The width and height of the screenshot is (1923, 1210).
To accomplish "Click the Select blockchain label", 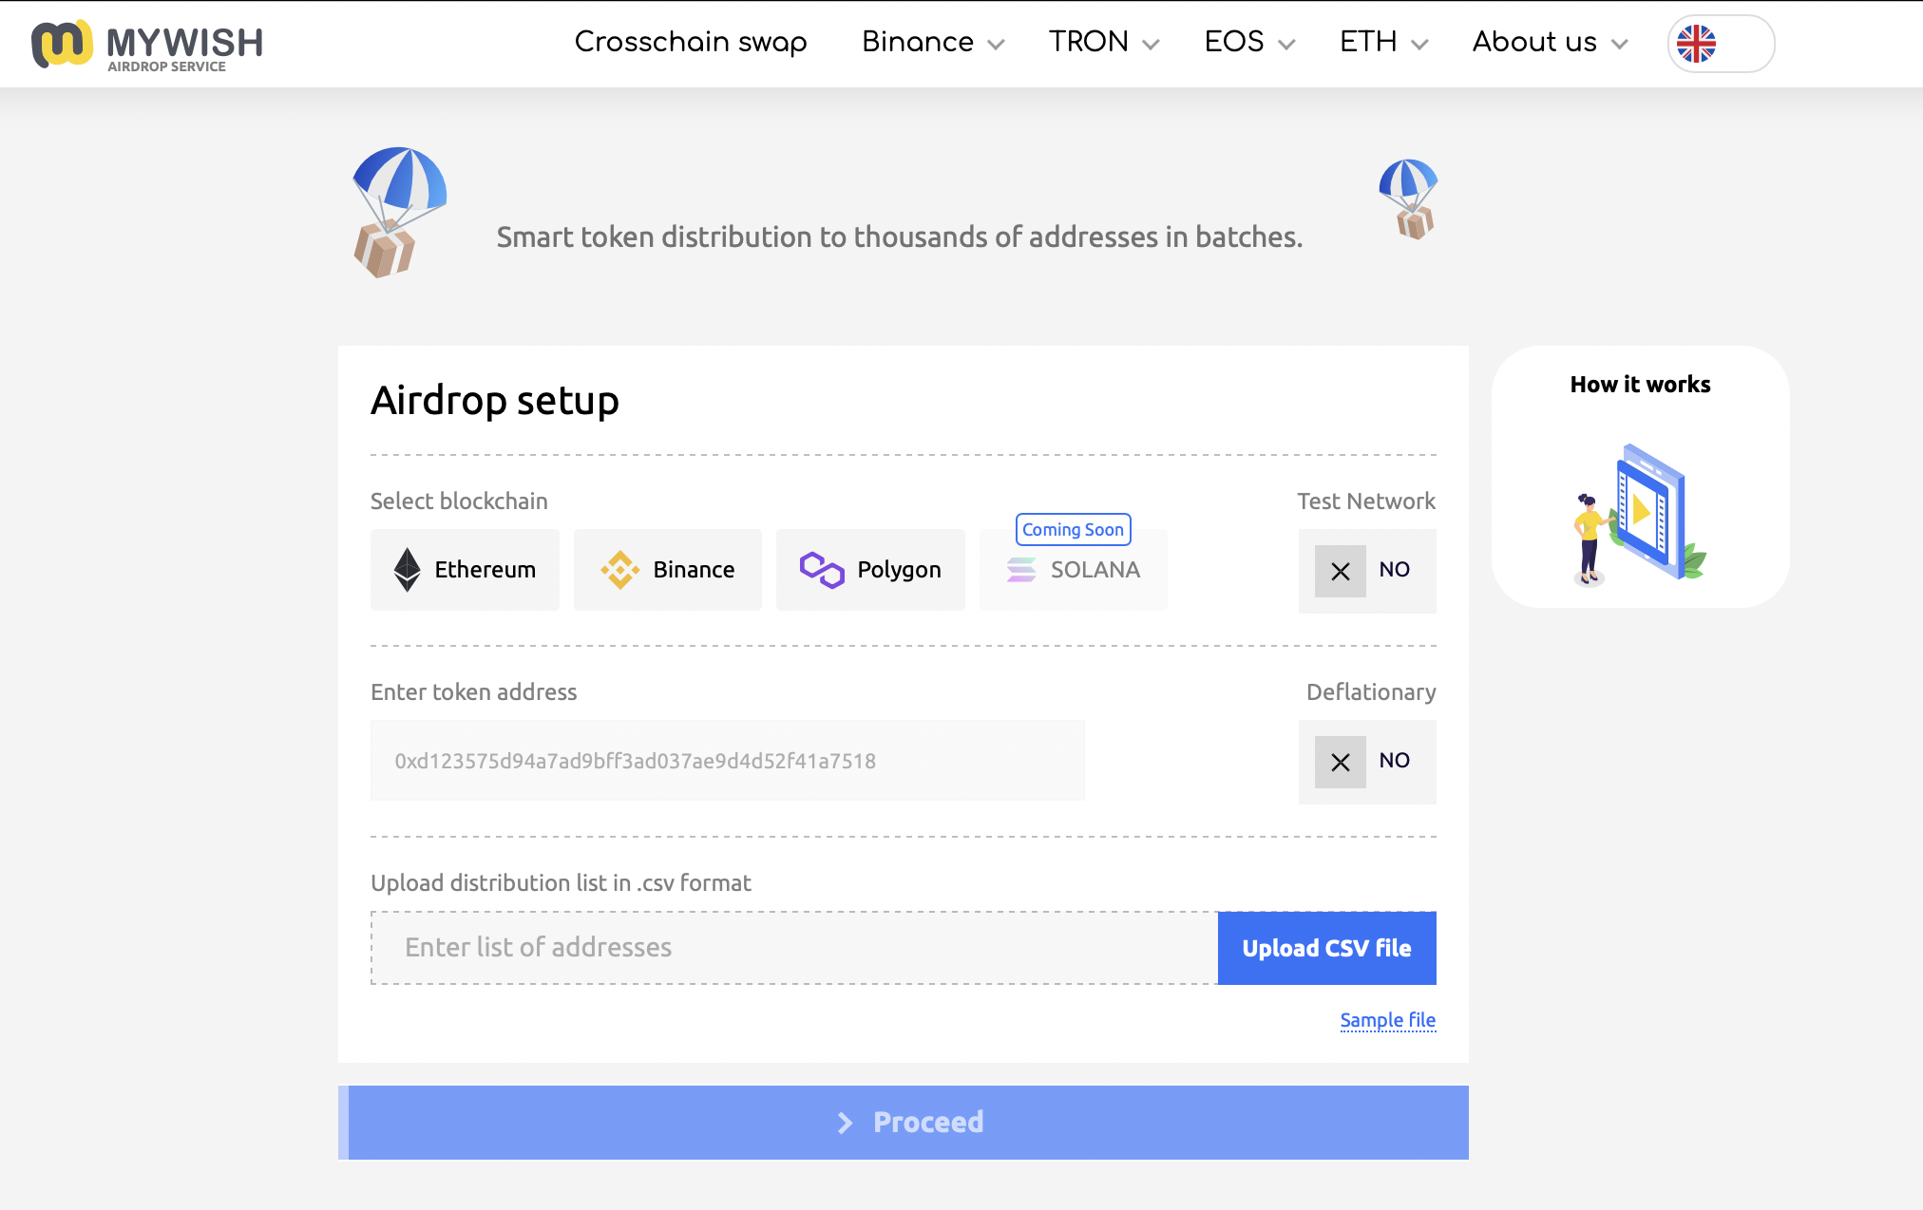I will pyautogui.click(x=459, y=501).
